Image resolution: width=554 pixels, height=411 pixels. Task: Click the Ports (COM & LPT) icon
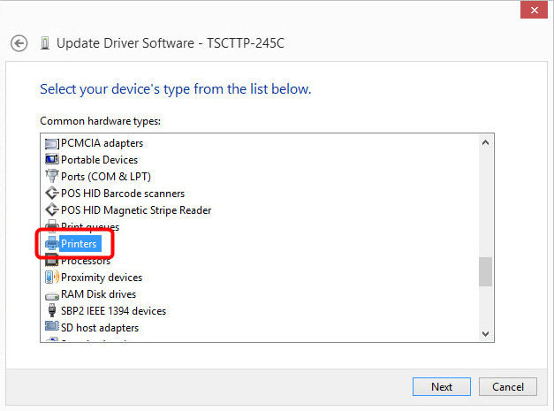click(51, 177)
